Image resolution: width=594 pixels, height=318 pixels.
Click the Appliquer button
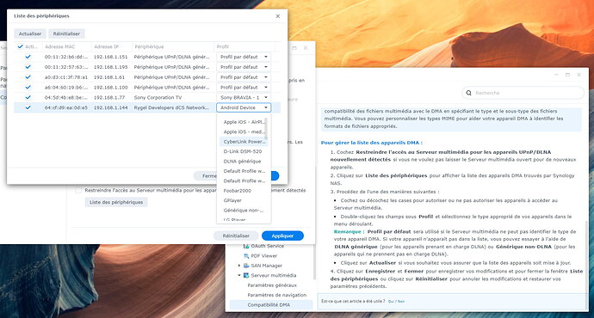click(282, 236)
